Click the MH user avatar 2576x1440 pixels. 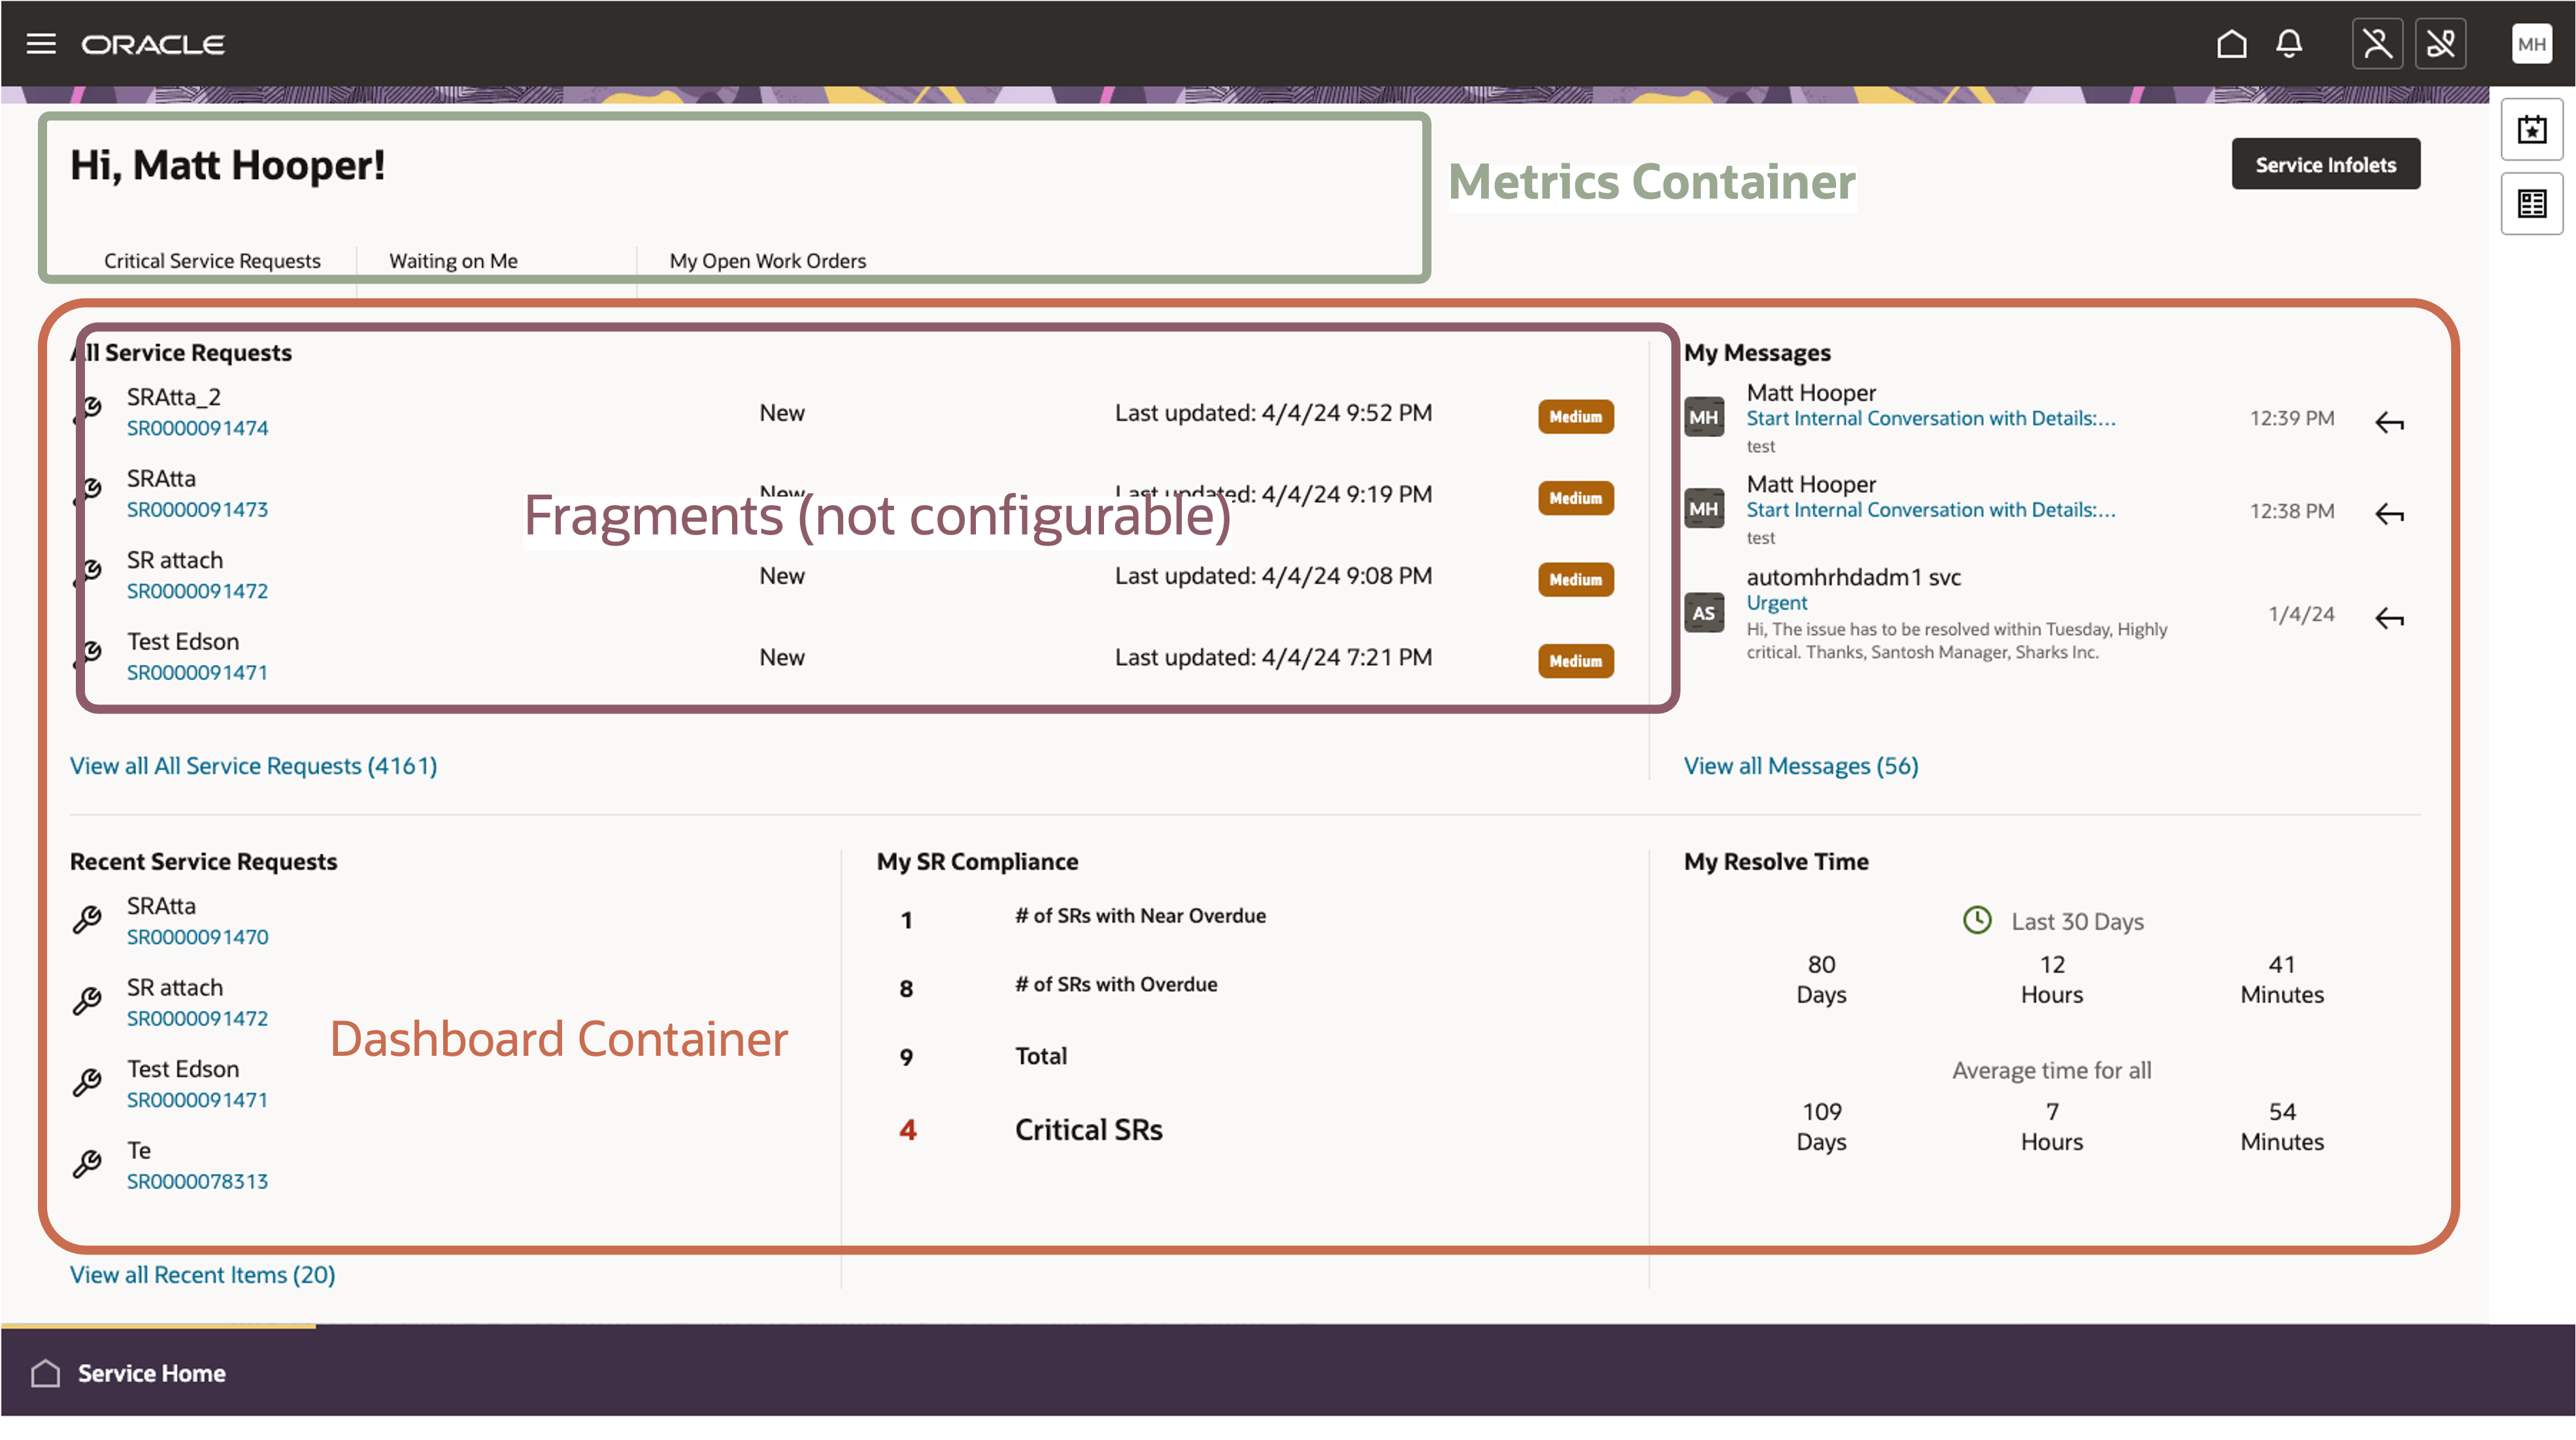point(2532,43)
